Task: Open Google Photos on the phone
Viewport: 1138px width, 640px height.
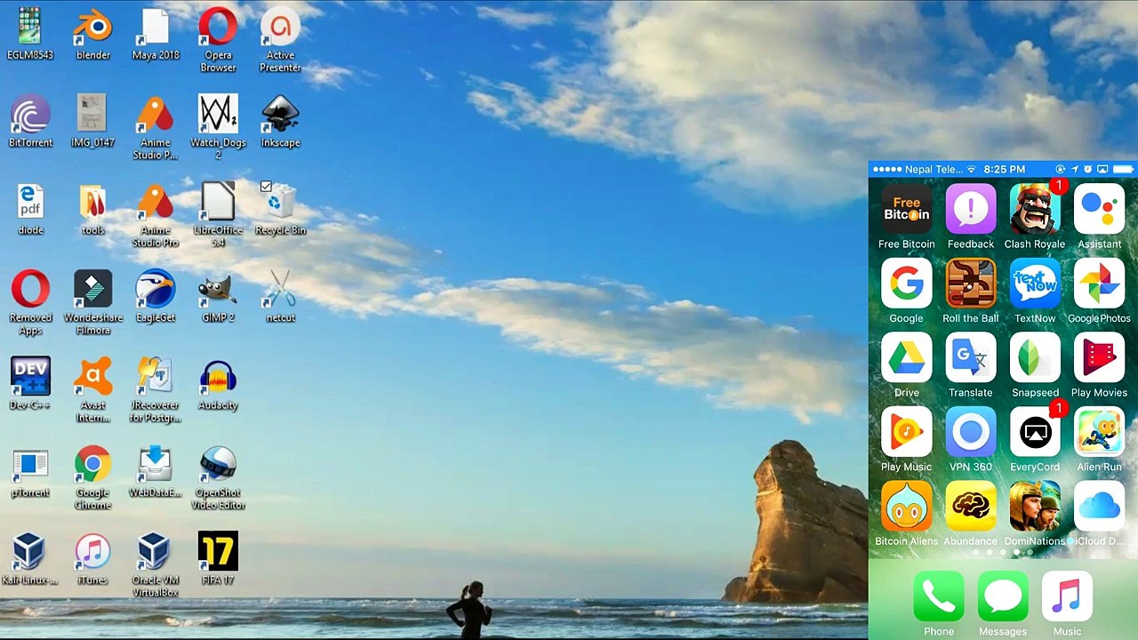Action: point(1099,284)
